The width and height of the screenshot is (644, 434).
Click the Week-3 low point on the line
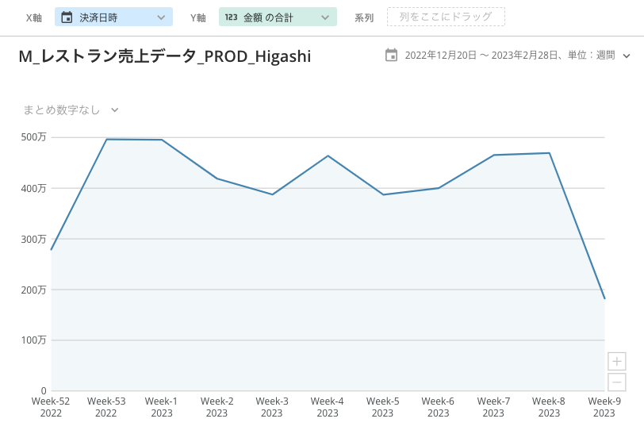click(272, 194)
